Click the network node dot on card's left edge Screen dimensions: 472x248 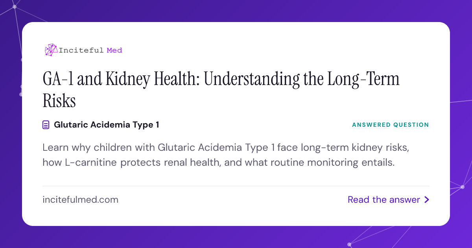21,94
